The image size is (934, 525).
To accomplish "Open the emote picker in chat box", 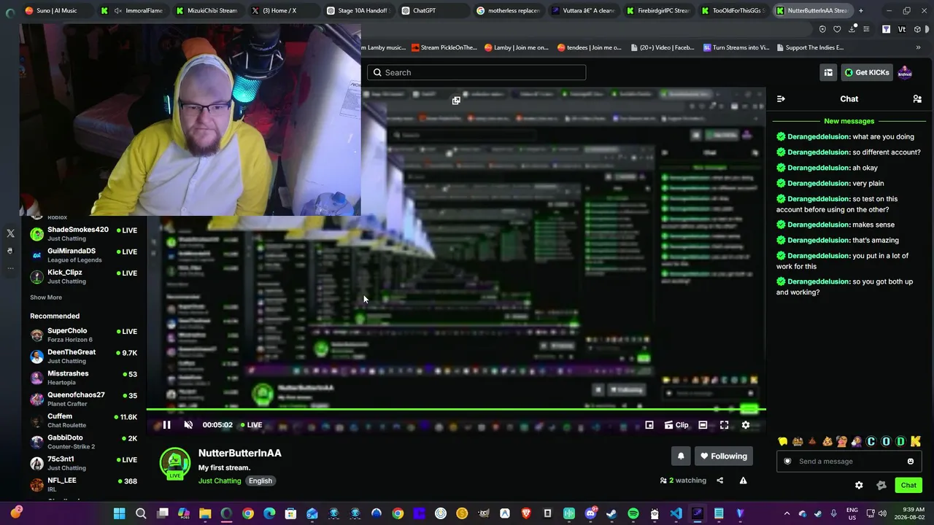I will pos(911,461).
